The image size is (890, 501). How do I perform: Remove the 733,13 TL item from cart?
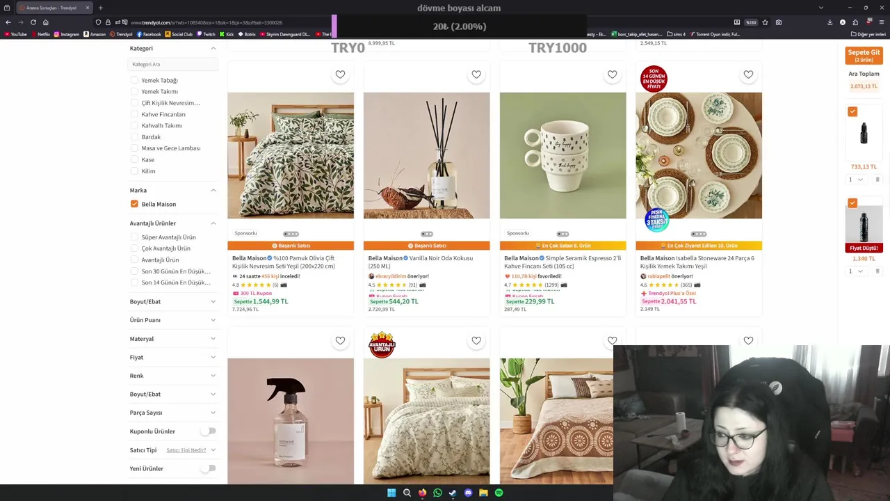pyautogui.click(x=877, y=180)
